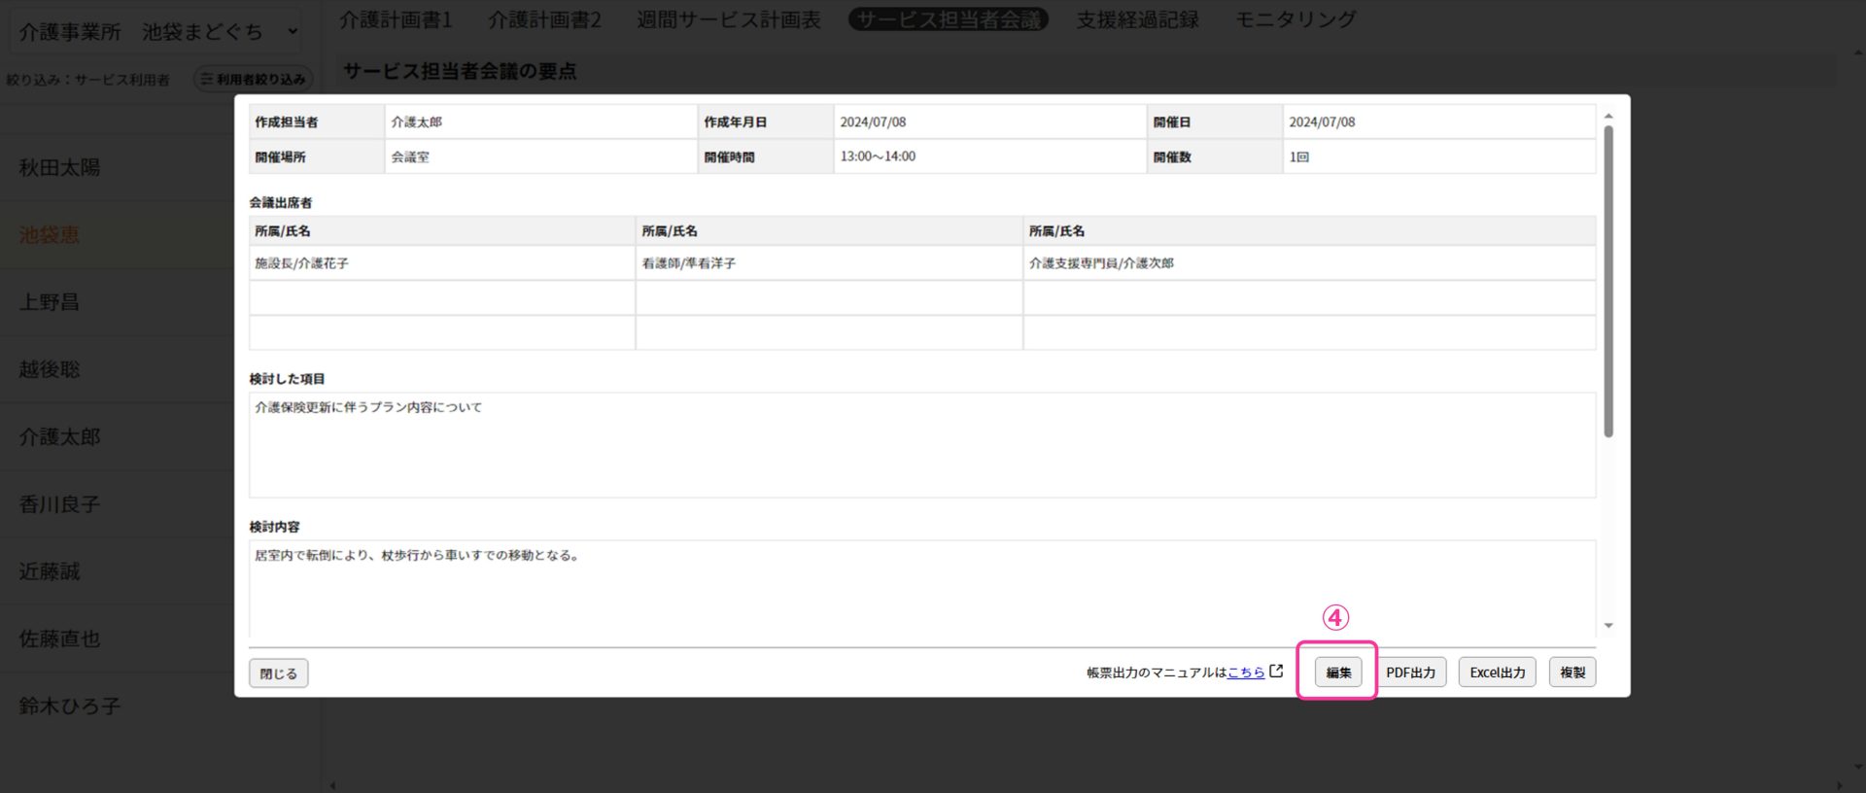Switch to the 週間サービス計画表 tab
The image size is (1866, 793).
[x=728, y=19]
